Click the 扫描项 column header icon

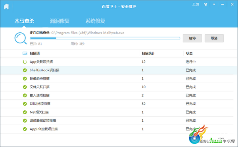tap(25, 53)
